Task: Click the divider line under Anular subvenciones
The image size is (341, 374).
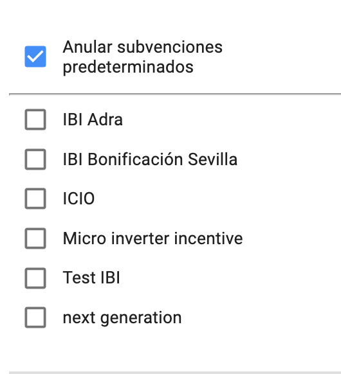Action: [x=175, y=94]
